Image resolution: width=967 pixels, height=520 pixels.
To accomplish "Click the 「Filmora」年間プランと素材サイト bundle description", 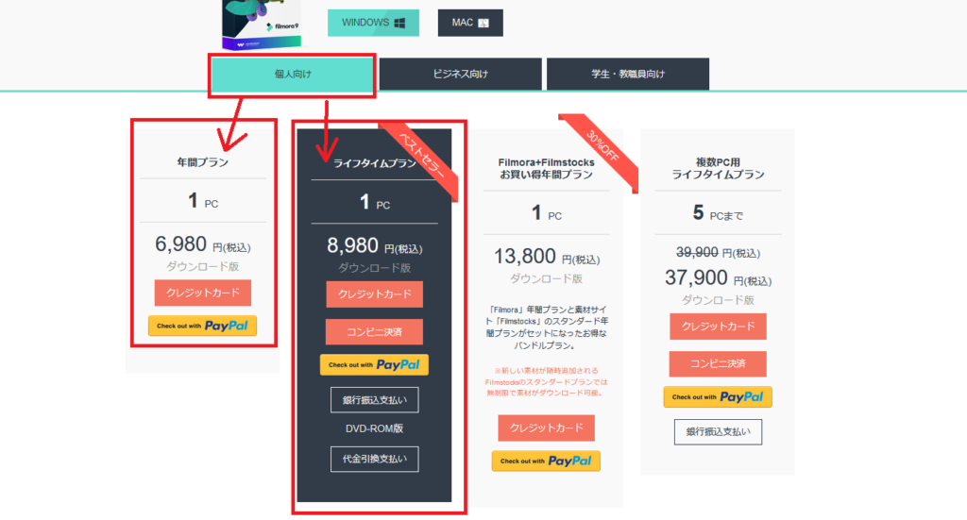I will pyautogui.click(x=547, y=327).
